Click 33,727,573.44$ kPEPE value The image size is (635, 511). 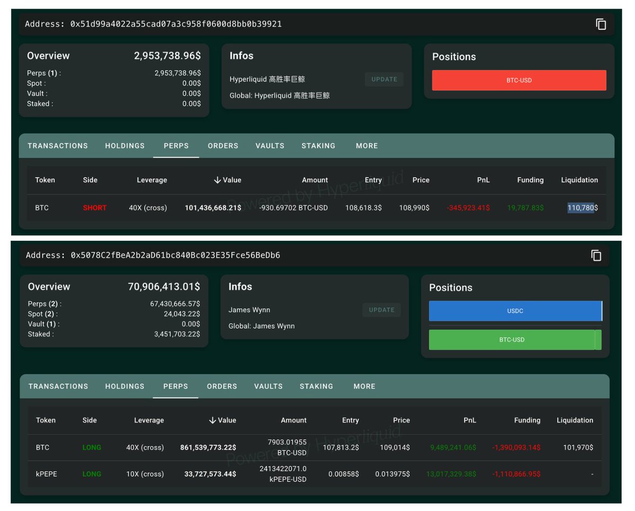210,474
